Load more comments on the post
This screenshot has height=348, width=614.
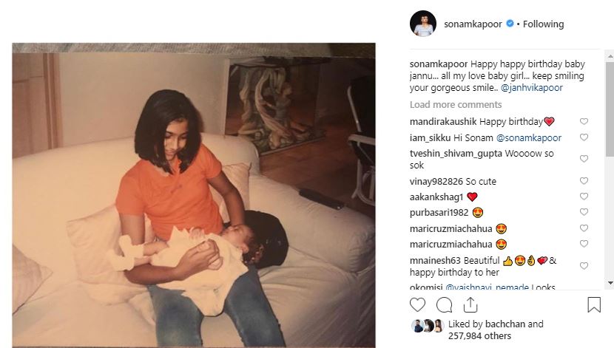point(456,104)
